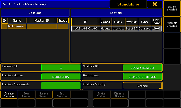
Task: Edit the Session Id field showing 1
Action: (61, 68)
